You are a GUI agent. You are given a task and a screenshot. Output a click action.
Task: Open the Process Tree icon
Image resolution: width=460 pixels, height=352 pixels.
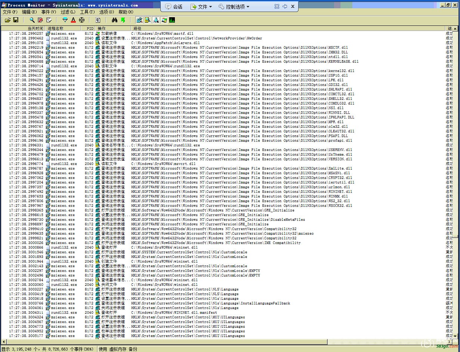point(98,20)
